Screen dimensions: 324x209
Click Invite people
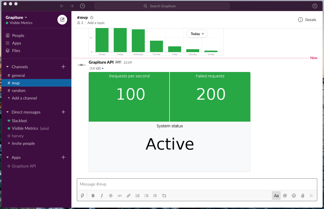23,143
